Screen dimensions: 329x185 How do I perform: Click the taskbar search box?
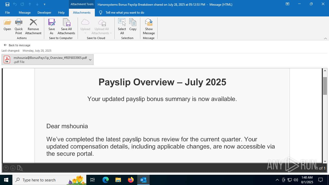(x=50, y=180)
